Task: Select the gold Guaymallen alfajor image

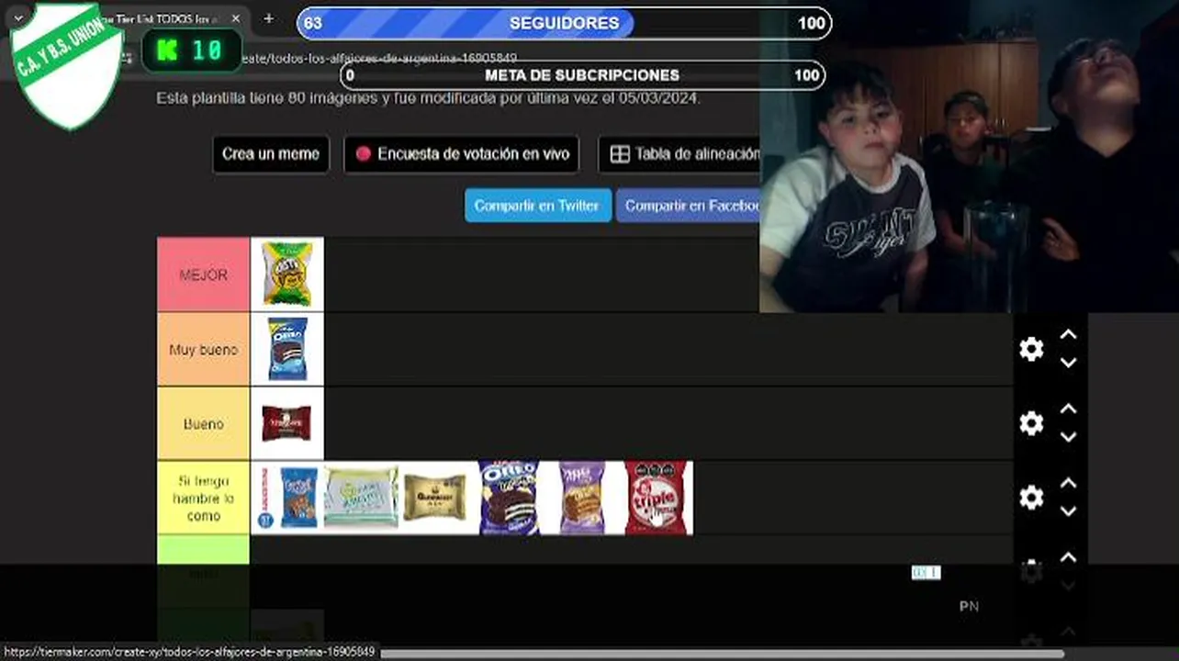Action: pyautogui.click(x=435, y=498)
